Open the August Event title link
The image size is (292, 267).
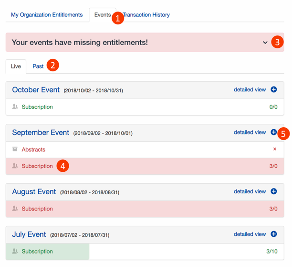point(34,191)
